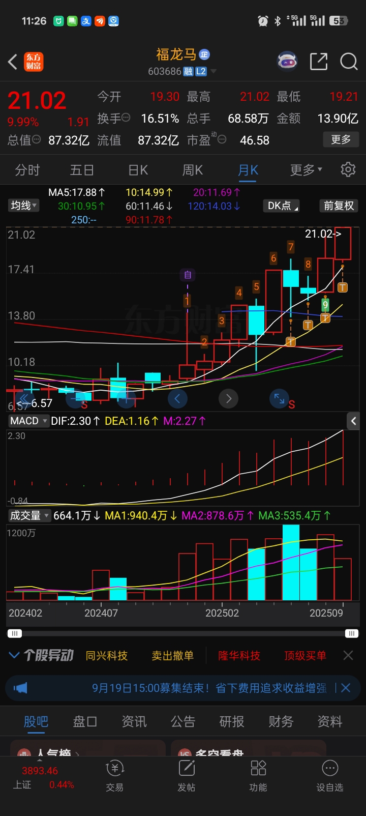Open 发帖 post icon
The width and height of the screenshot is (366, 816).
[x=187, y=776]
